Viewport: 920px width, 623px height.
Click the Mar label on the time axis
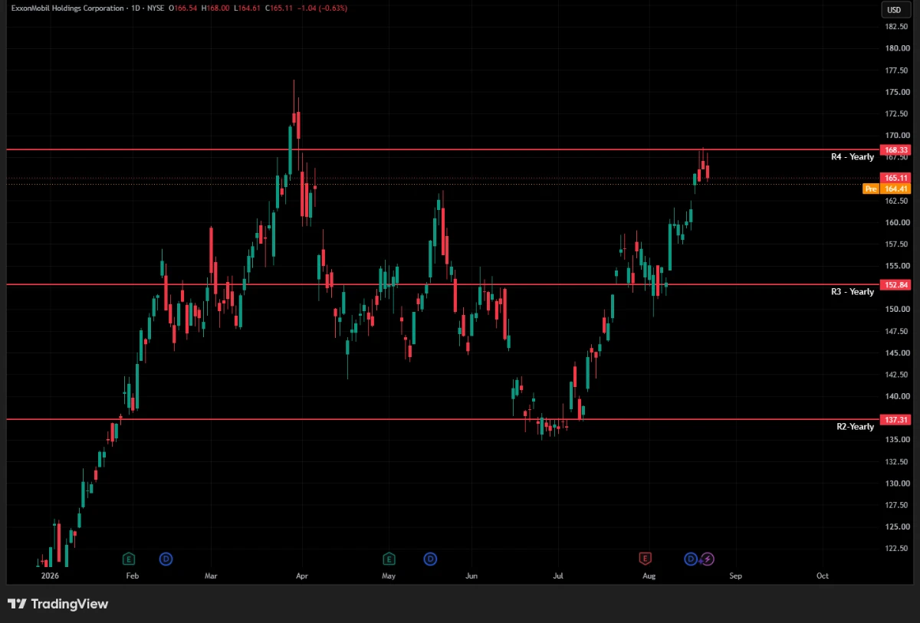point(212,575)
